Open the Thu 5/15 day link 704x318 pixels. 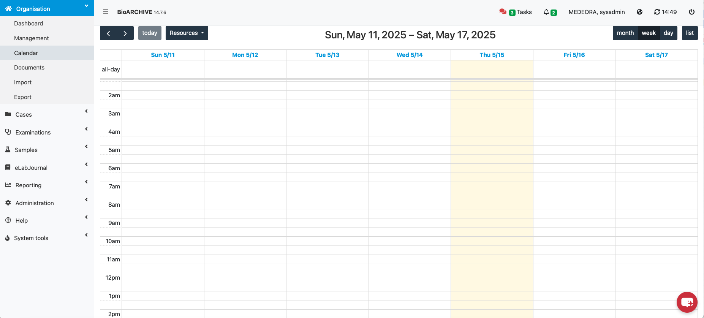point(492,55)
